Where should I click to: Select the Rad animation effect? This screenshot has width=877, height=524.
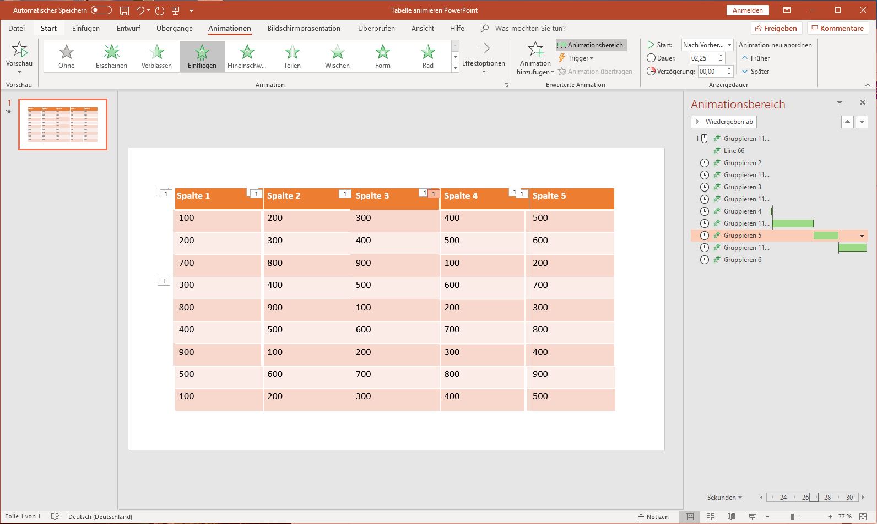427,56
